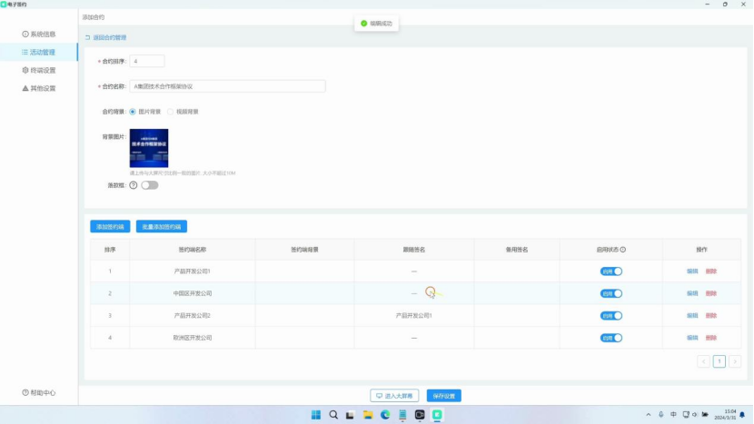Viewport: 754px width, 424px height.
Task: Click the 背景图片 thumbnail preview
Action: 148,148
